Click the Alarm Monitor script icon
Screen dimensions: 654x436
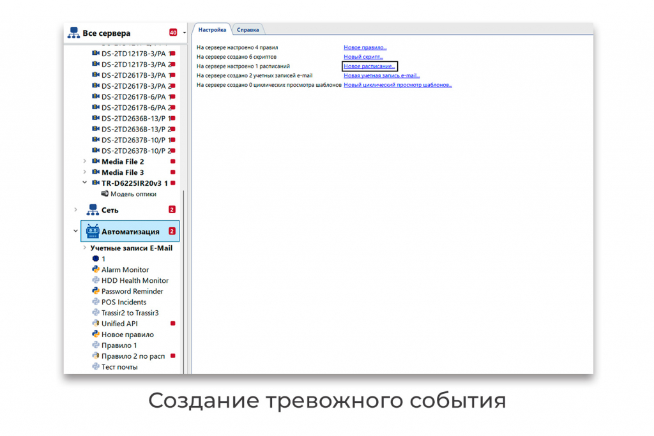click(96, 269)
